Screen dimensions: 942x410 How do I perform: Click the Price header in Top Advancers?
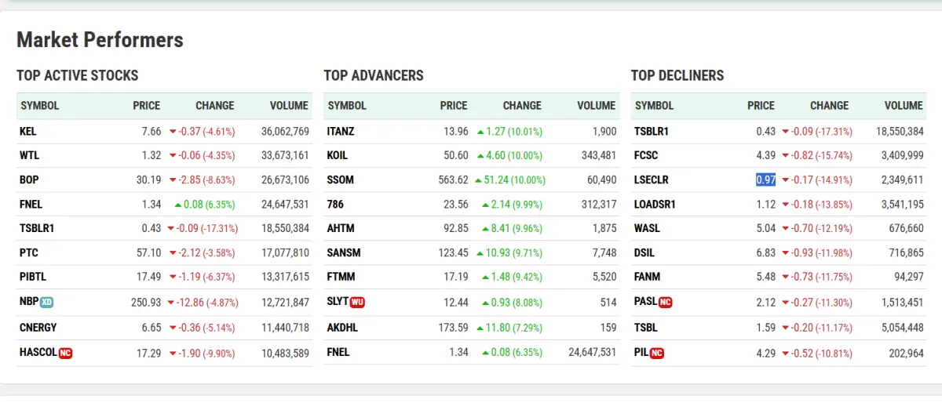point(453,106)
